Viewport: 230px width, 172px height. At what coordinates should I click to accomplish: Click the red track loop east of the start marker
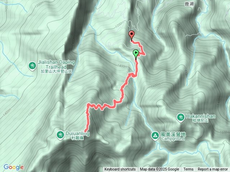coord(142,51)
